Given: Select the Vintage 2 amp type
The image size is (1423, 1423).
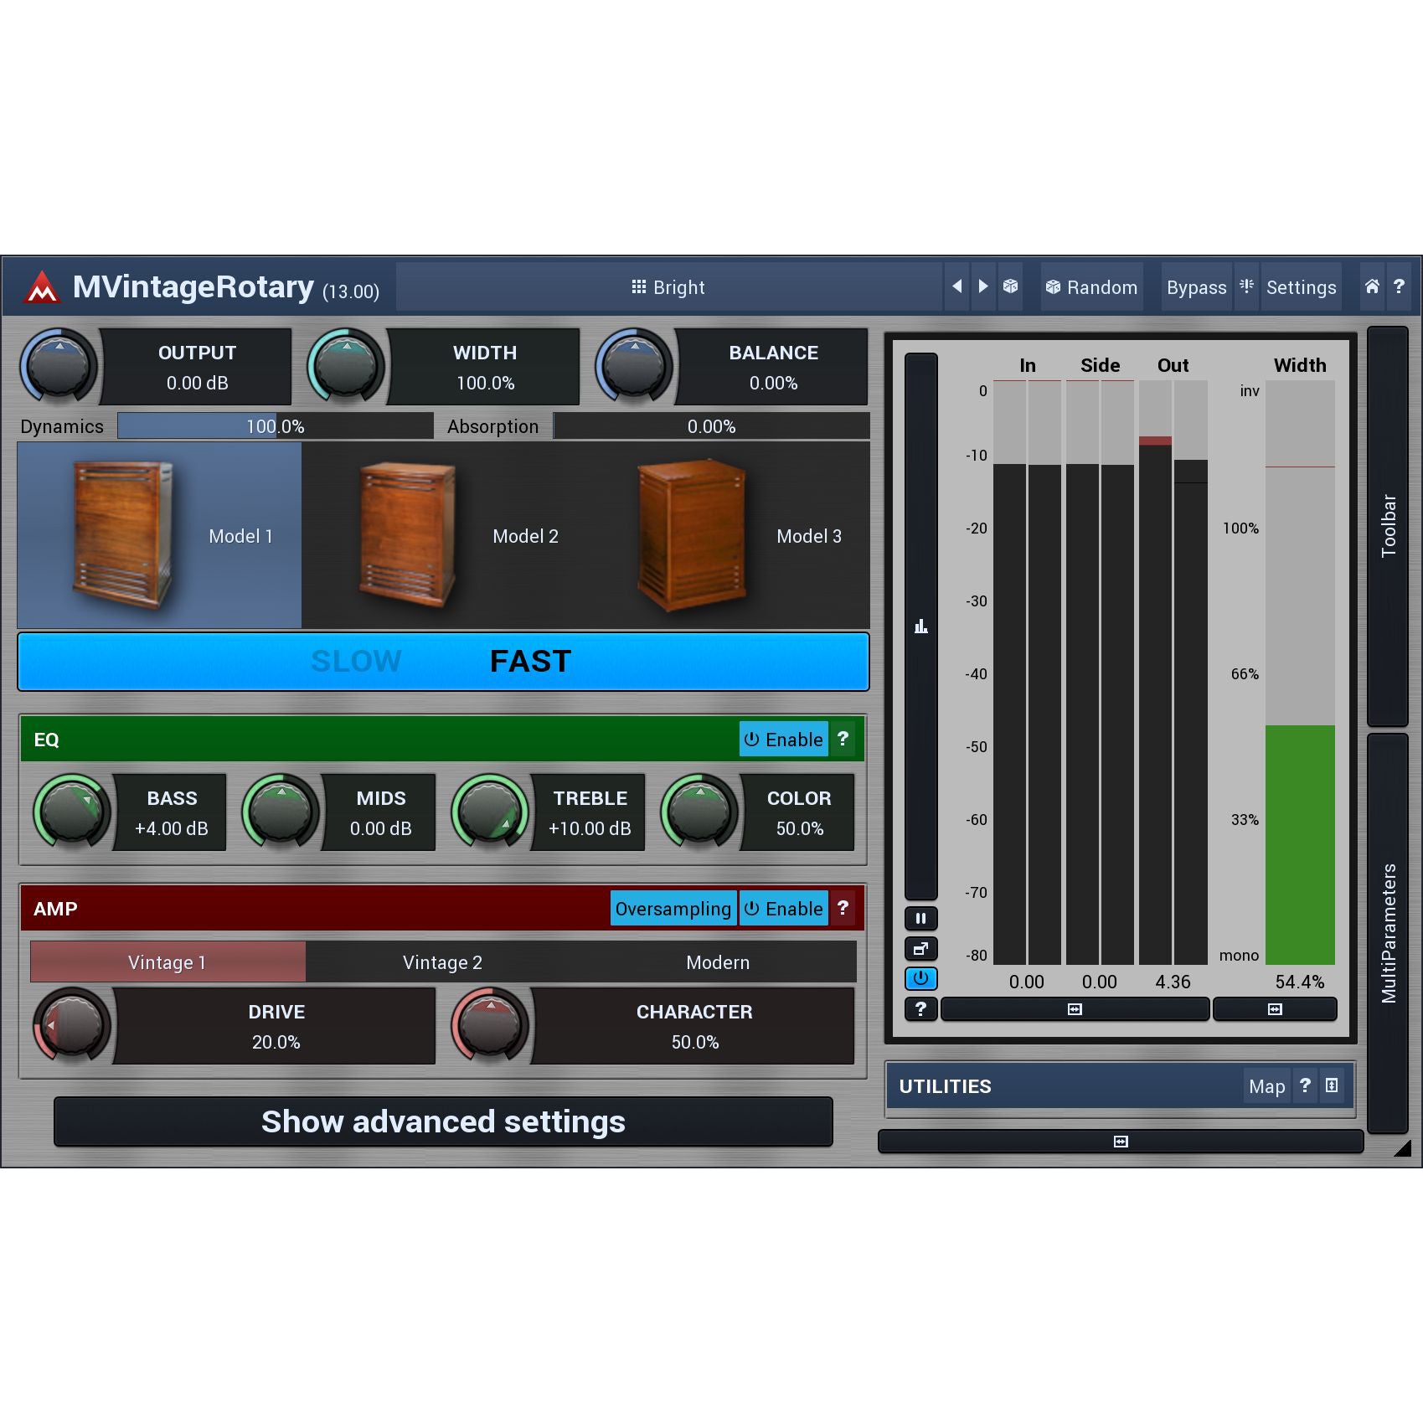Looking at the screenshot, I should [x=442, y=962].
